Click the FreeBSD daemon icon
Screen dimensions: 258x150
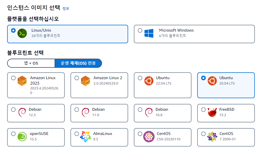tap(212, 112)
